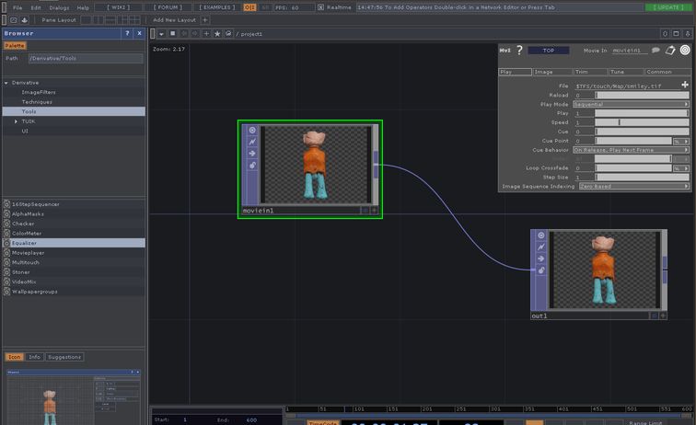
Task: Click the lock flag on out1 node
Action: 543,270
